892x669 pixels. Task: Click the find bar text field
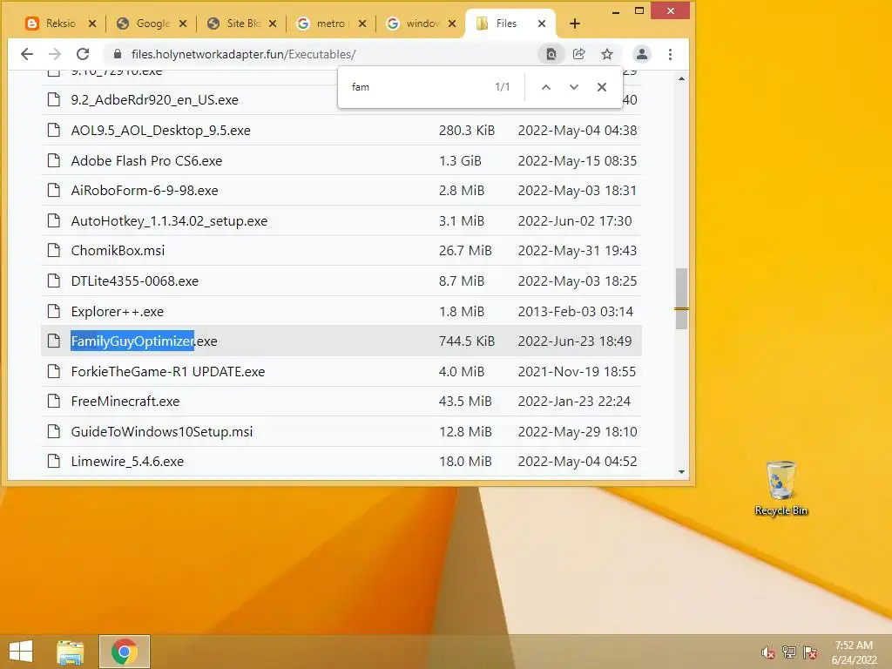(418, 87)
